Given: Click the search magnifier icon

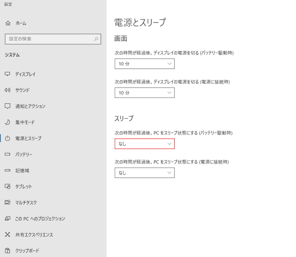Looking at the screenshot, I should click(96, 39).
